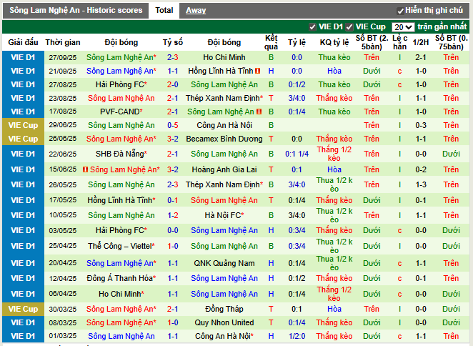The image size is (473, 346).
Task: Open SHB Đà Nẵng team link
Action: [121, 154]
